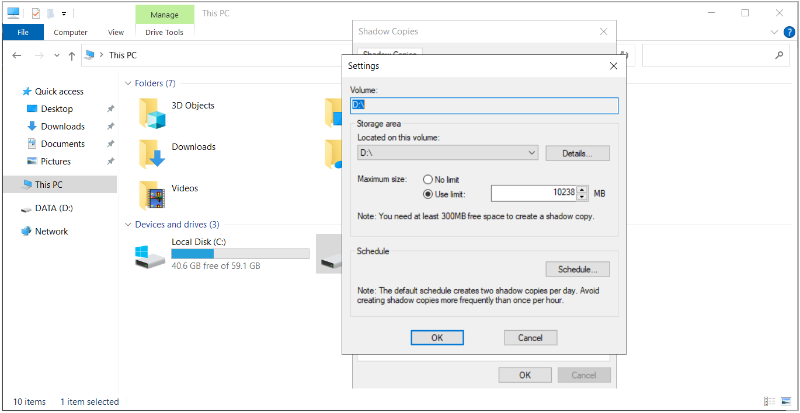Increase maximum size with the up spinner

click(x=582, y=190)
